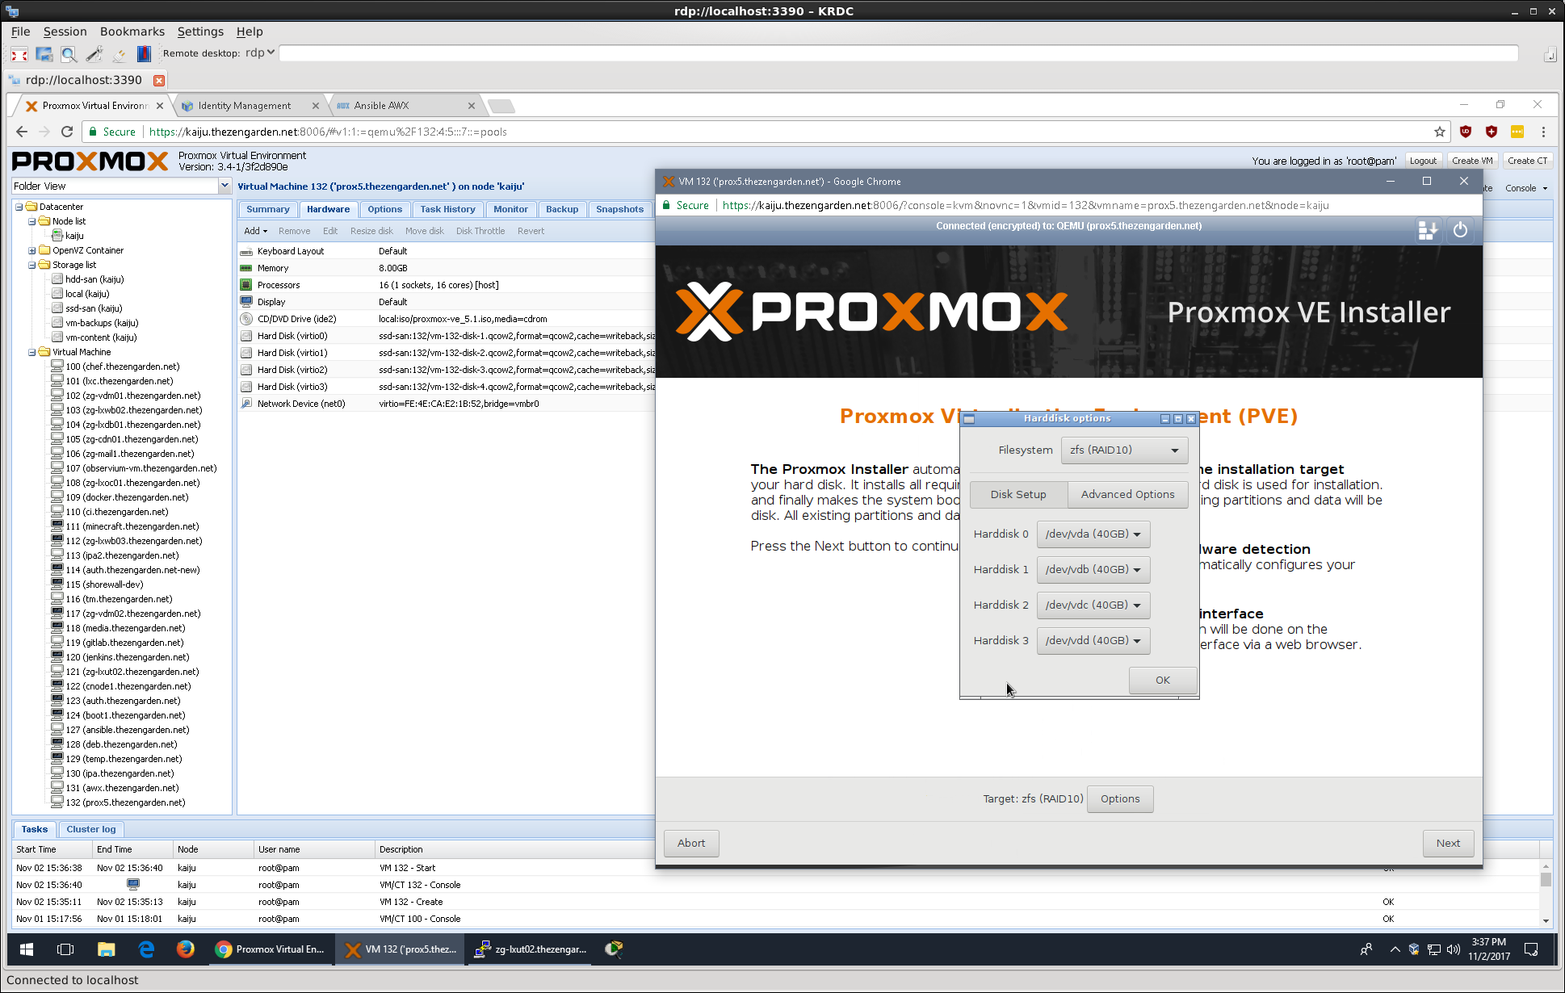Open Harddisk 0 /dev/vda dropdown
This screenshot has width=1565, height=993.
coord(1093,534)
